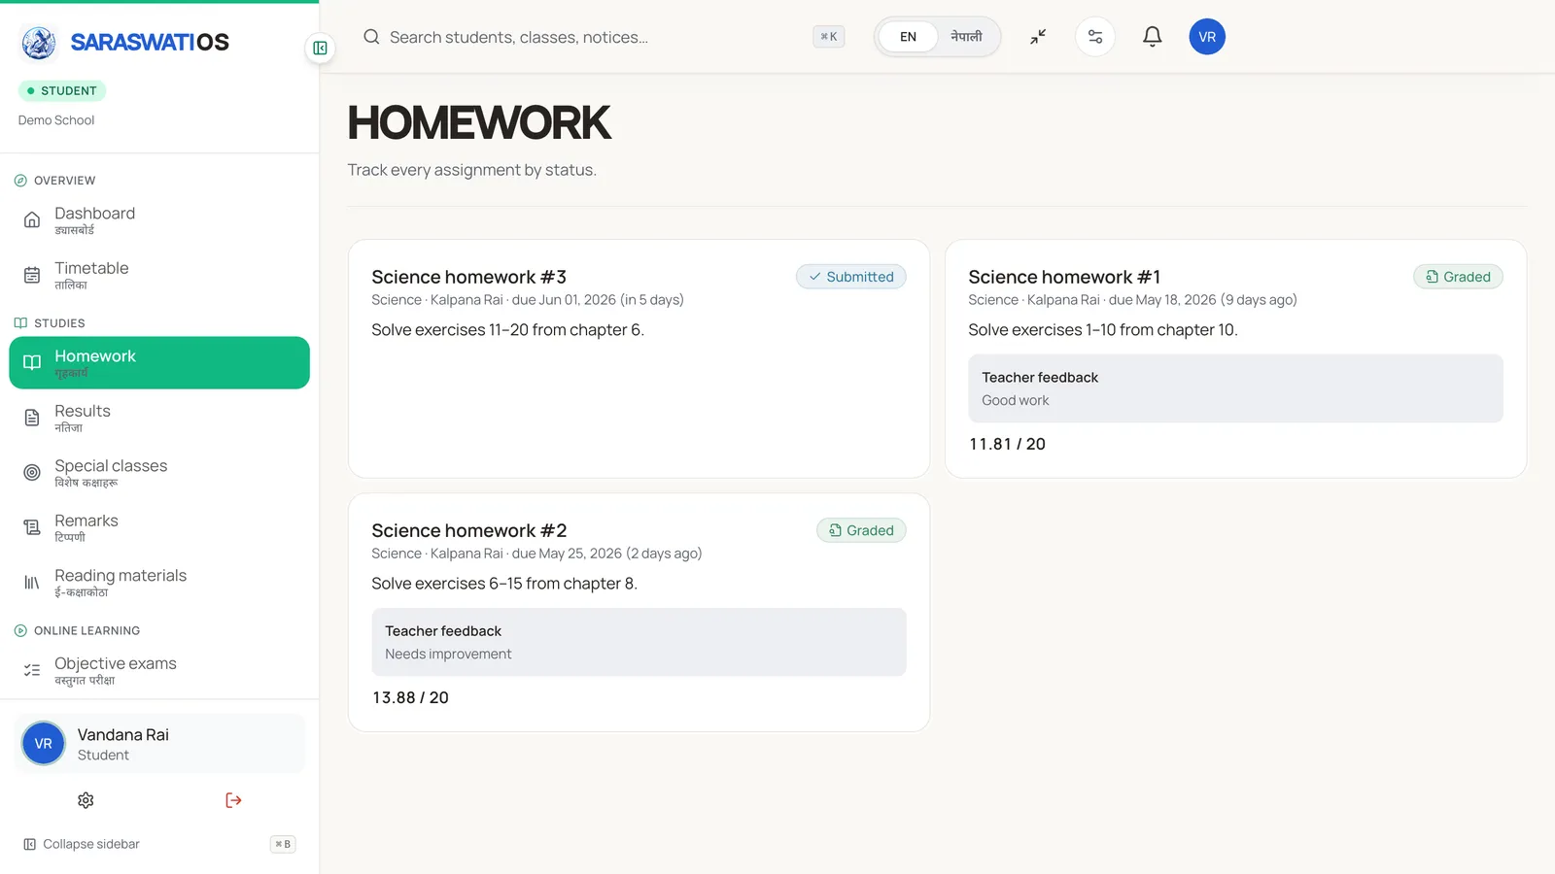Click the Special classes target icon
1555x874 pixels.
point(32,473)
